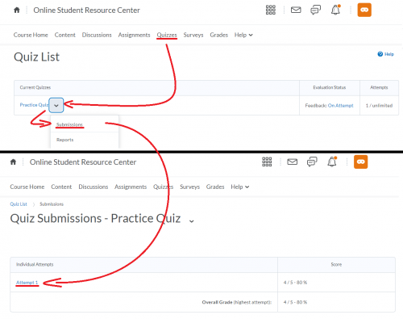Viewport: 403px width, 319px height.
Task: Open the Attempt 1 link
Action: pyautogui.click(x=27, y=283)
